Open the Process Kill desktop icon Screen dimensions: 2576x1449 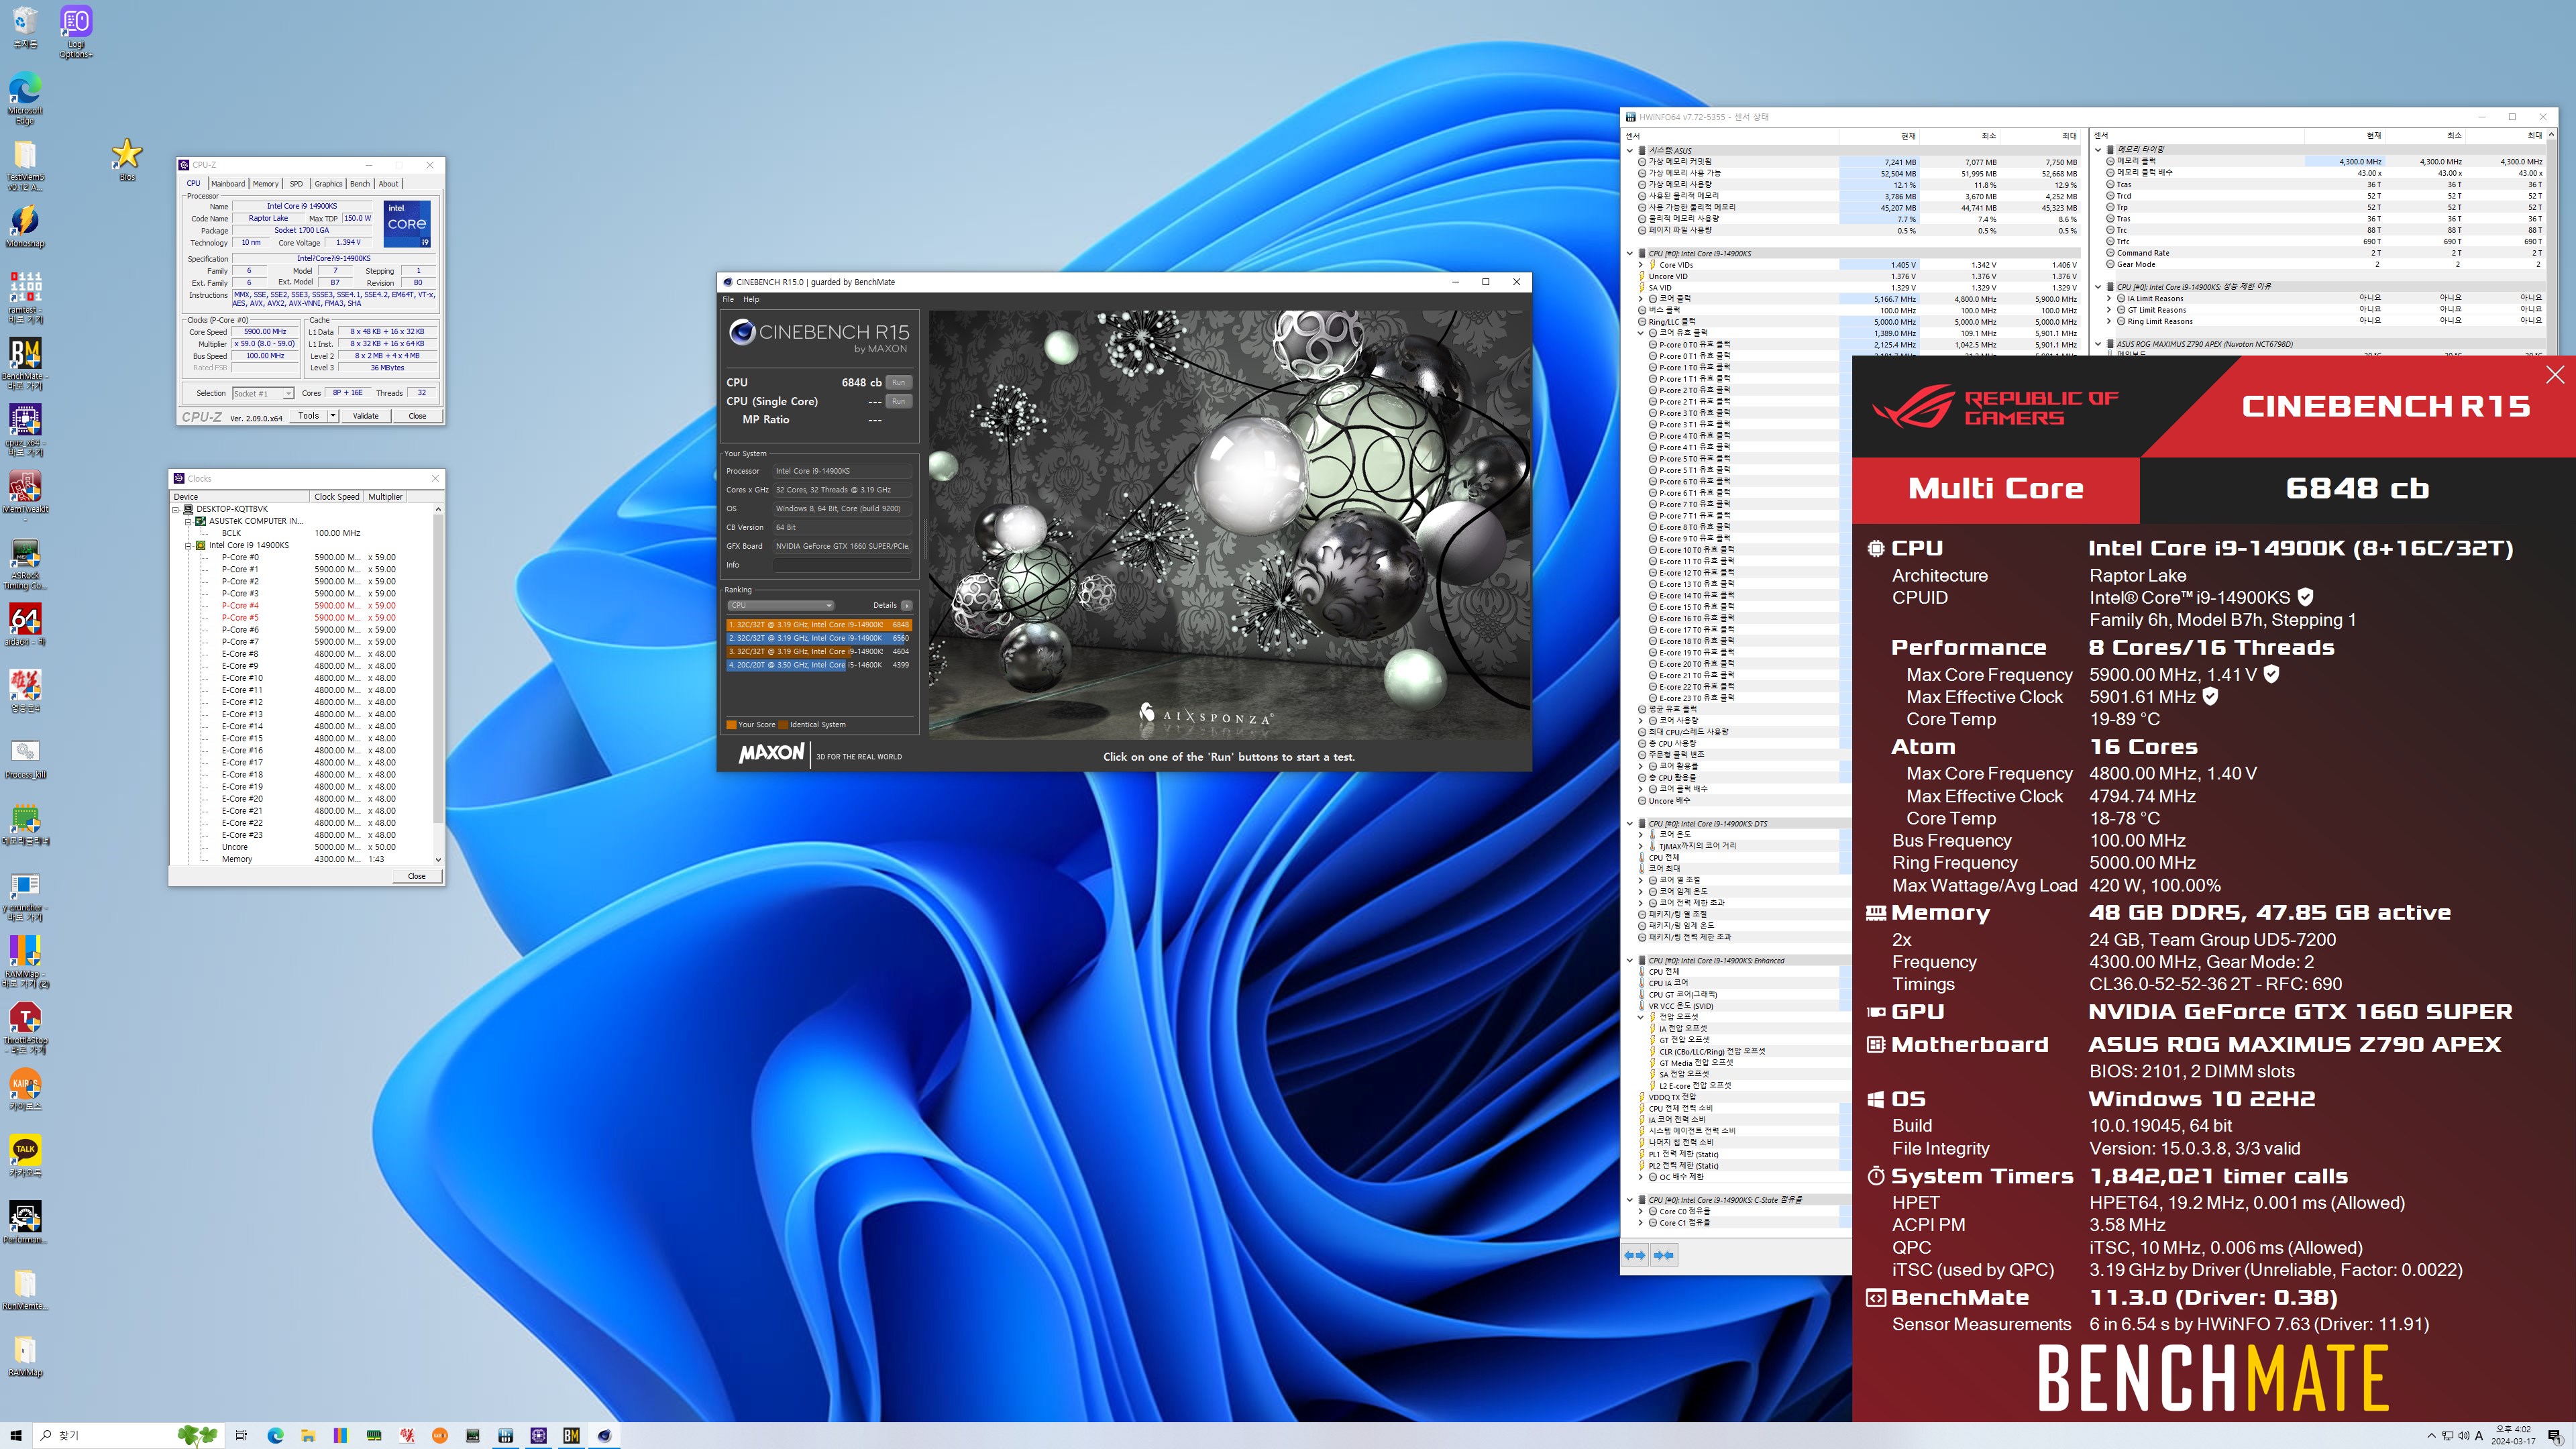pos(25,760)
